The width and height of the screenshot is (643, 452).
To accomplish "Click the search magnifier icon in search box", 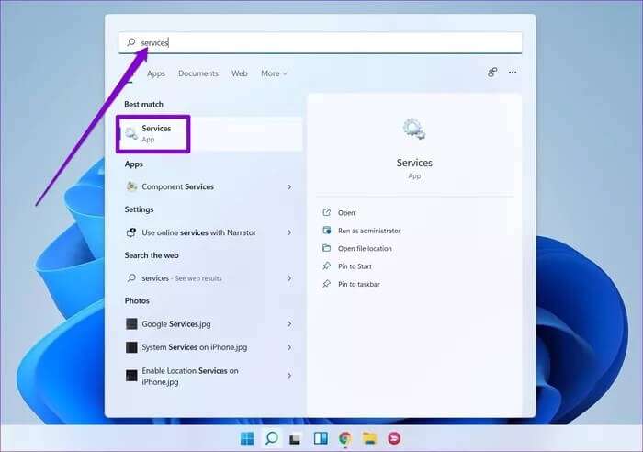I will tap(131, 42).
